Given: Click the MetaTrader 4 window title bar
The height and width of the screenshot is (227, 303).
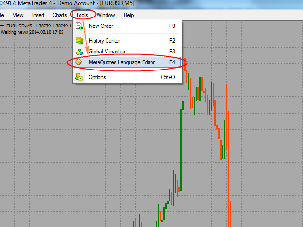Looking at the screenshot, I should [151, 4].
